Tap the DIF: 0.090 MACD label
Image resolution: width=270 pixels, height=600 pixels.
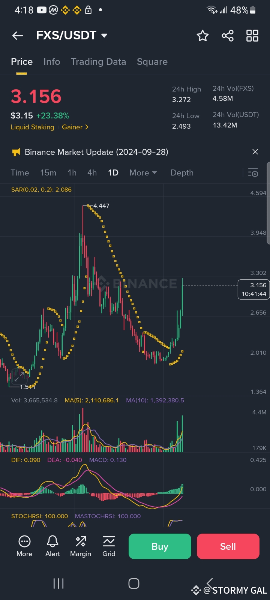pyautogui.click(x=26, y=460)
